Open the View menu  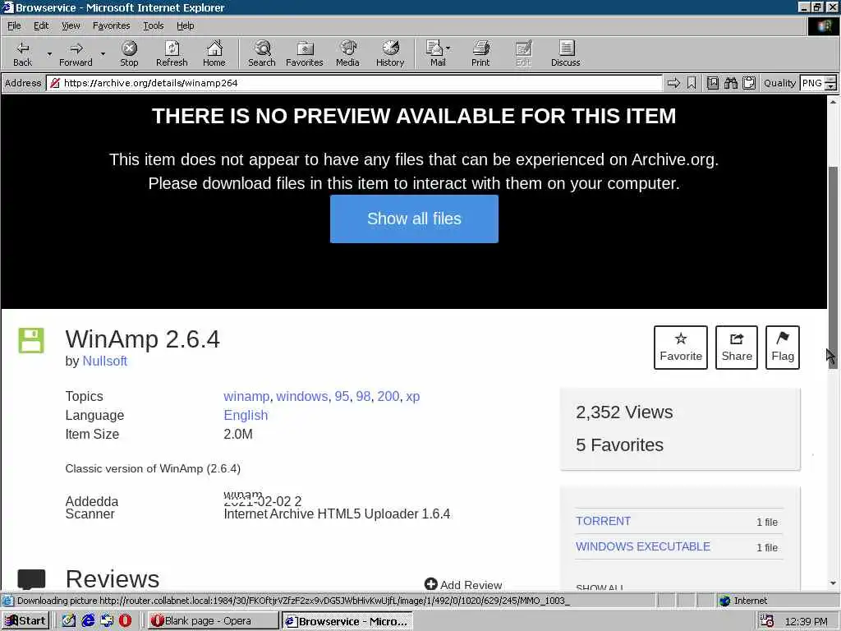(x=71, y=25)
